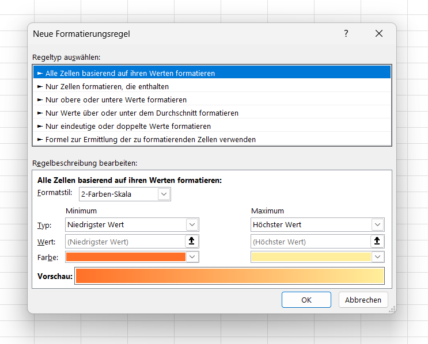The width and height of the screenshot is (428, 344).
Task: Click the Minimum Wert input field
Action: click(x=125, y=241)
